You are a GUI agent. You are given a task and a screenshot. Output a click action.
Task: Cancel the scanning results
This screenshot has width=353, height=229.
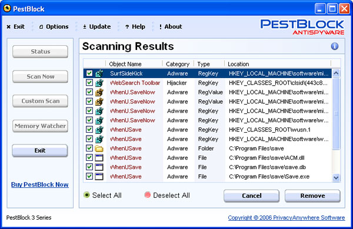[x=251, y=196]
